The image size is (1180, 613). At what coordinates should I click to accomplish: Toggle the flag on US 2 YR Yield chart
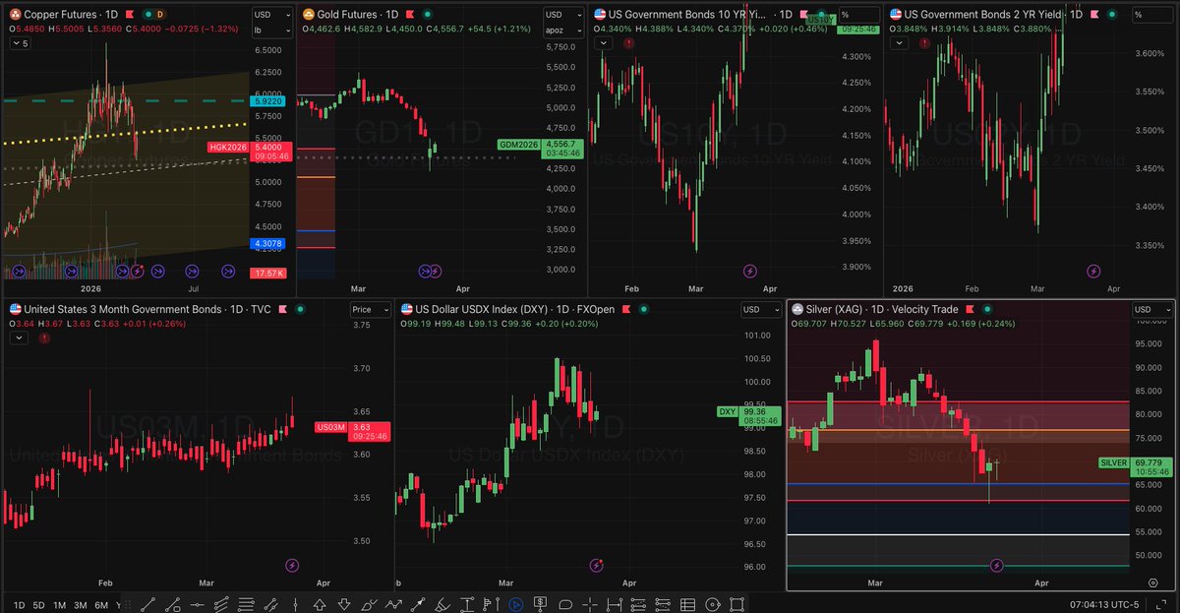[1094, 15]
